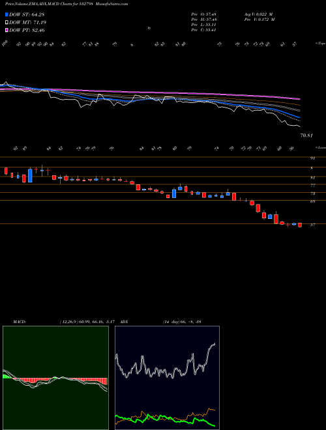Click the 'Pre L: 55.11' value
The image size is (326, 430).
[x=203, y=25]
